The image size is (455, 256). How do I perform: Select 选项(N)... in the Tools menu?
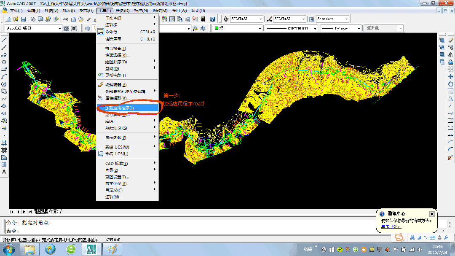(127, 197)
